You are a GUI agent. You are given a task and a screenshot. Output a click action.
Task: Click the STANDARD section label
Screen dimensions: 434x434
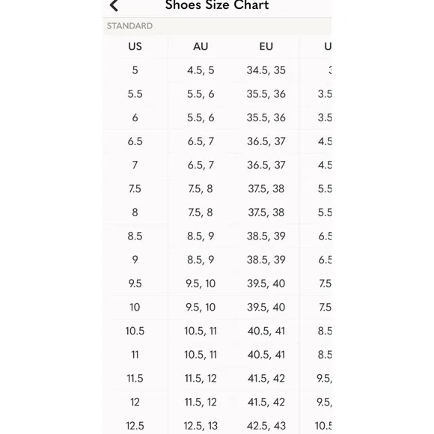pos(129,26)
